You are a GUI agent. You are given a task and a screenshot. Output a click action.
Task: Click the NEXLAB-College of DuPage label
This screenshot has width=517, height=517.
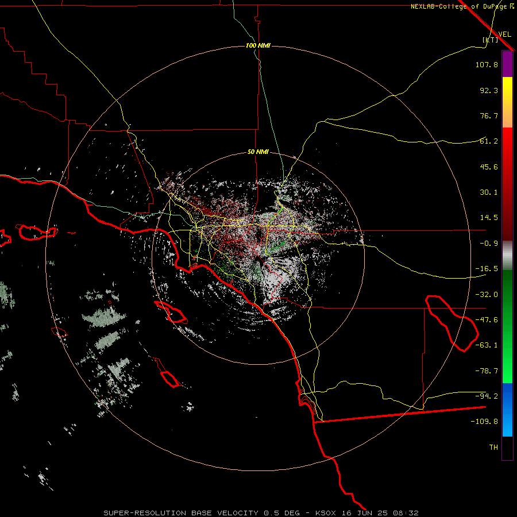[x=458, y=6]
